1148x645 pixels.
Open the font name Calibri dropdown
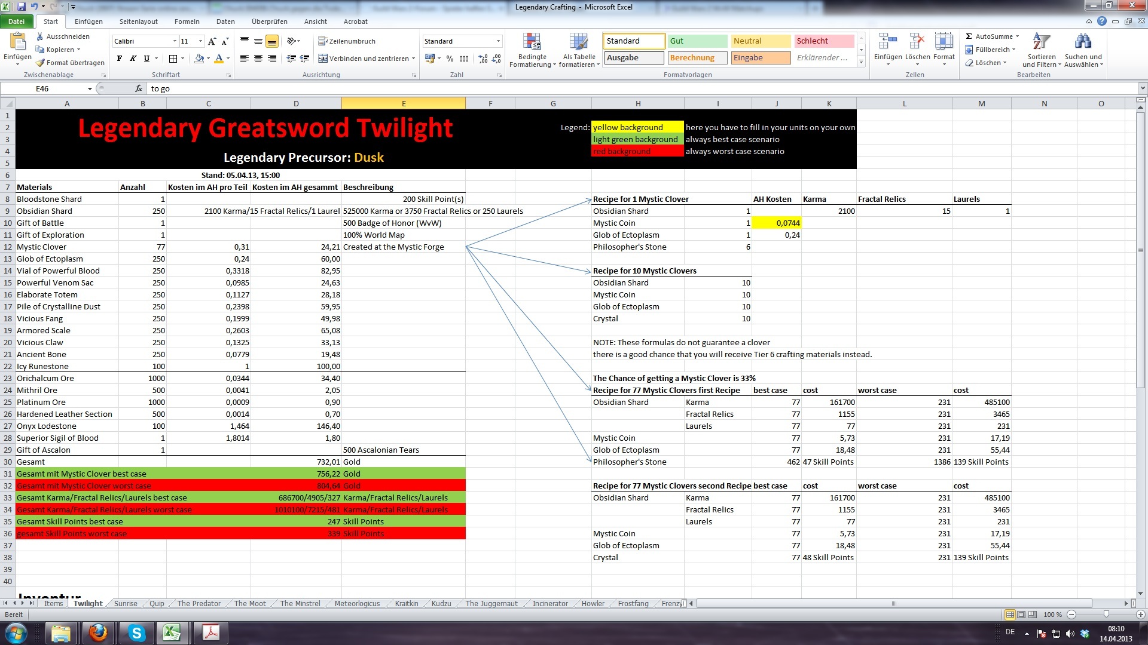click(x=175, y=41)
